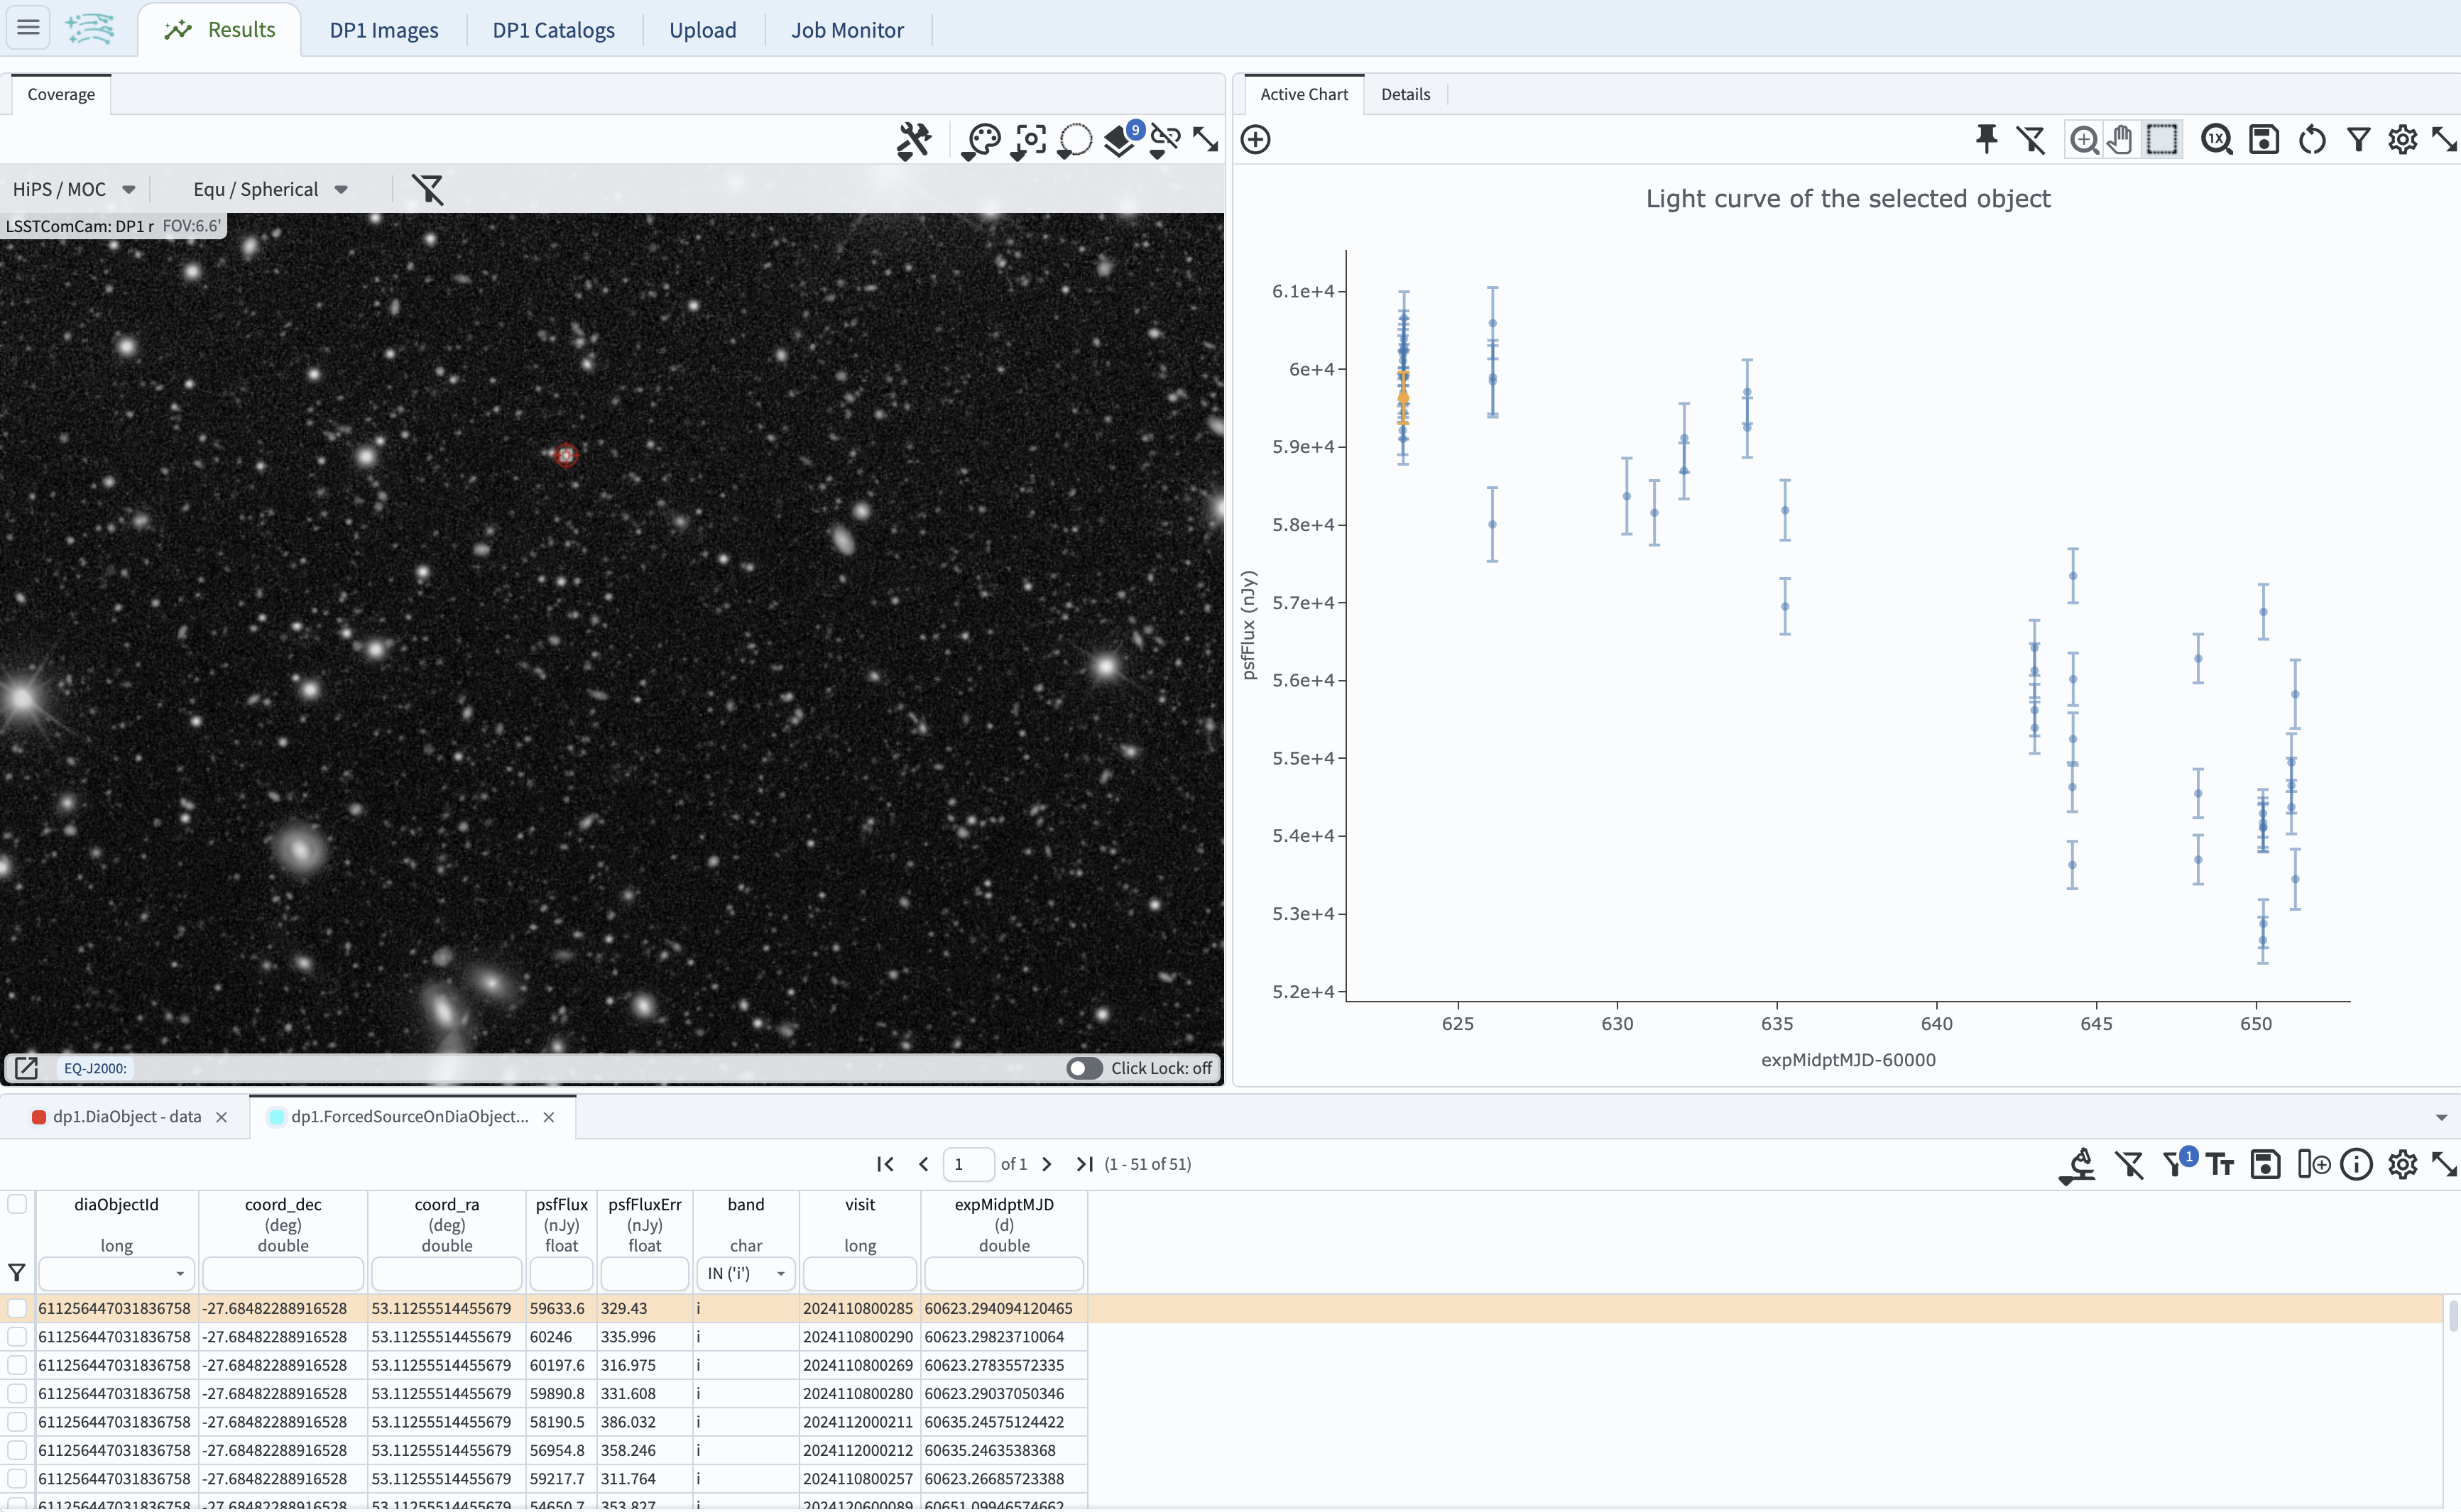Open the table filters panel
This screenshot has height=1512, width=2461.
click(2172, 1164)
